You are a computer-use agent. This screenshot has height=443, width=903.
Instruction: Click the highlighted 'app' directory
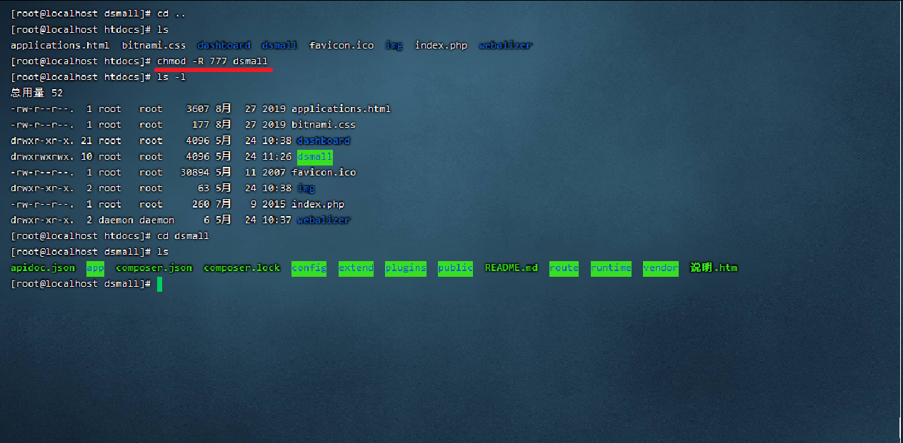click(95, 268)
